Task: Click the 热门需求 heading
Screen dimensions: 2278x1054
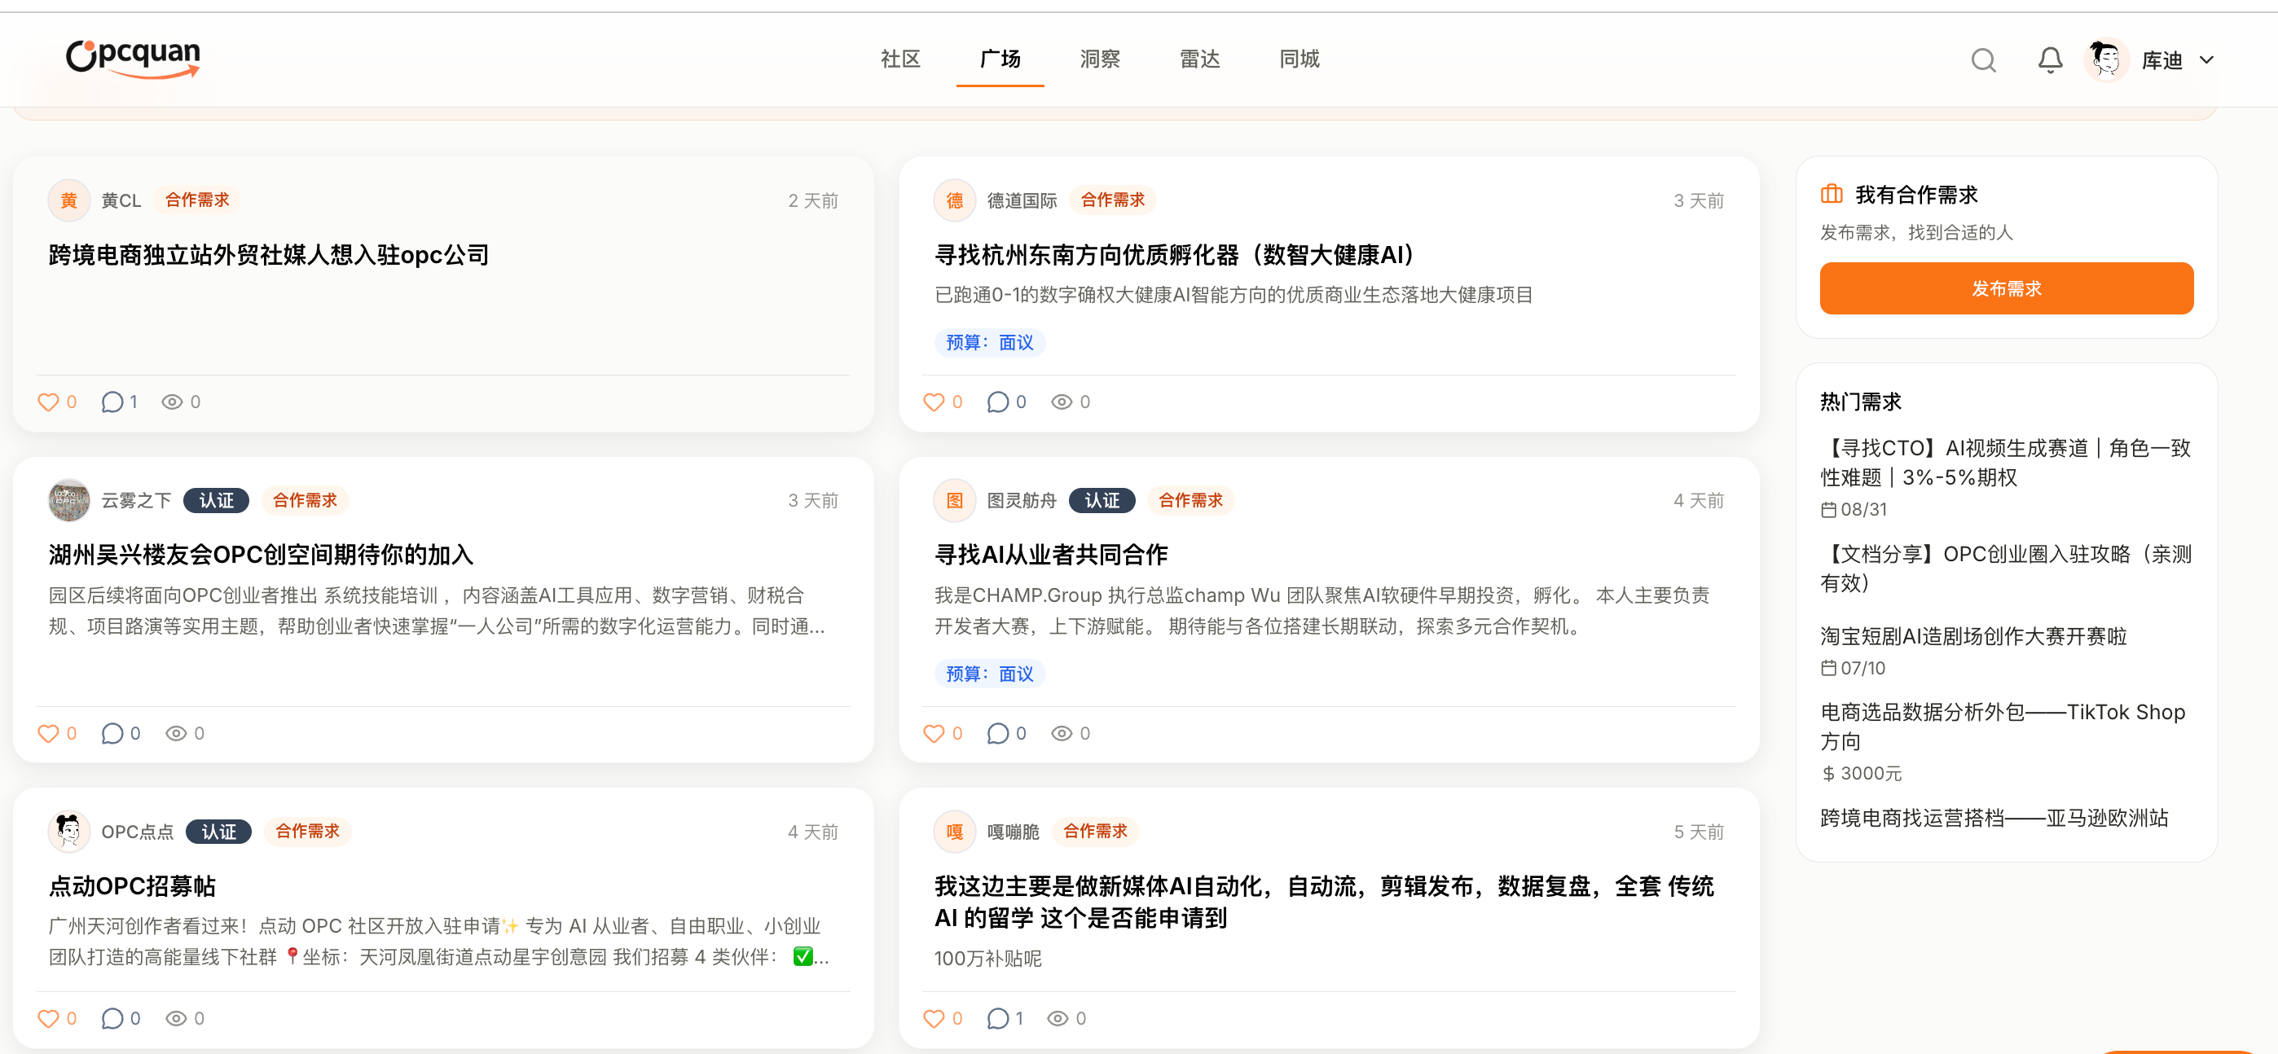Action: pos(1861,402)
